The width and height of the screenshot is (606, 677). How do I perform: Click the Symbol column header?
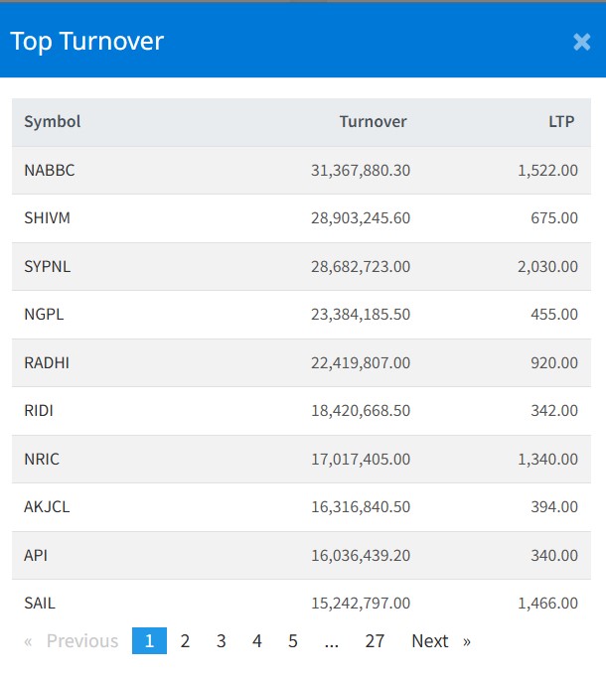tap(53, 122)
